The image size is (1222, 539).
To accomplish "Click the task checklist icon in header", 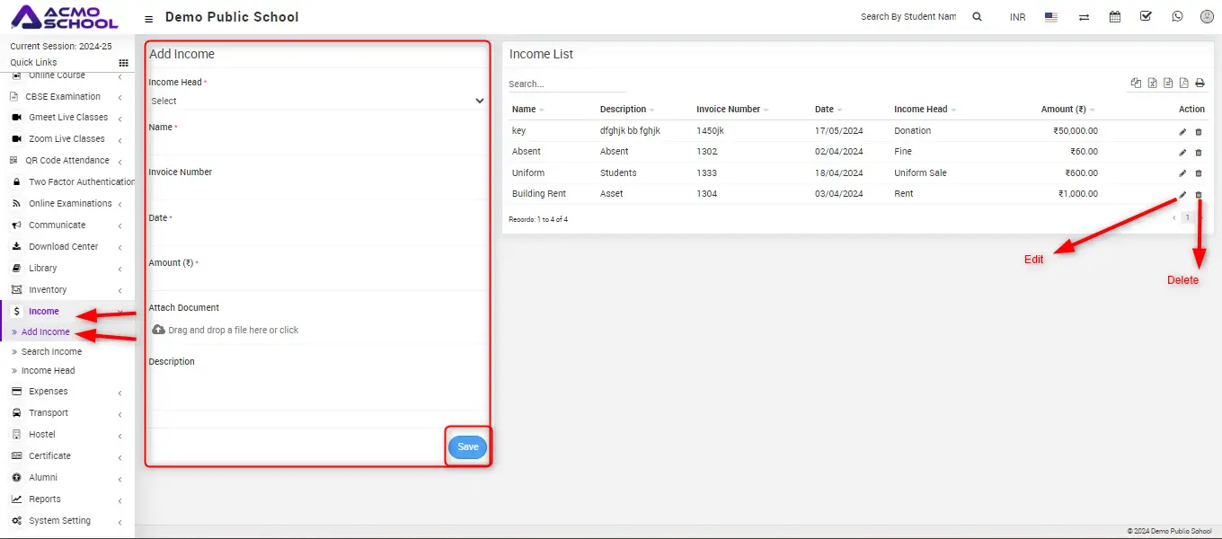I will coord(1146,17).
